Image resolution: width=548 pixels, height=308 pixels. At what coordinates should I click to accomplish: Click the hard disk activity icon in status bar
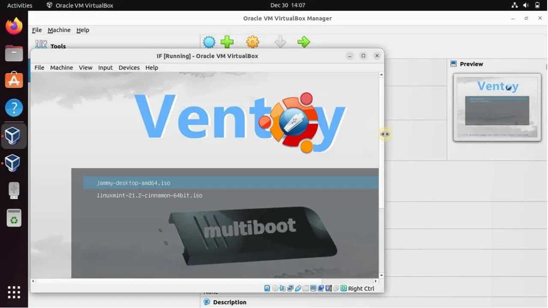(267, 288)
